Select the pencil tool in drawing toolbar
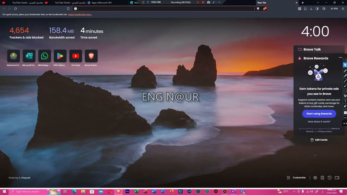Screen dimensions: 347x195 pyautogui.click(x=345, y=71)
